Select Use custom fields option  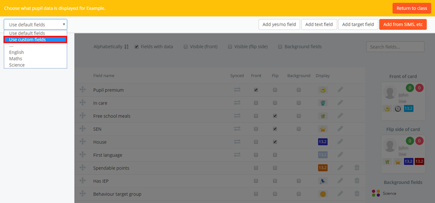pyautogui.click(x=35, y=40)
